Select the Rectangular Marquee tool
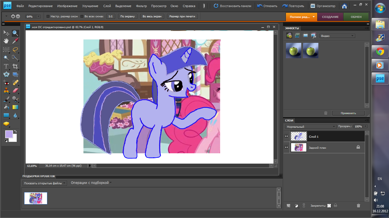 (x=6, y=50)
